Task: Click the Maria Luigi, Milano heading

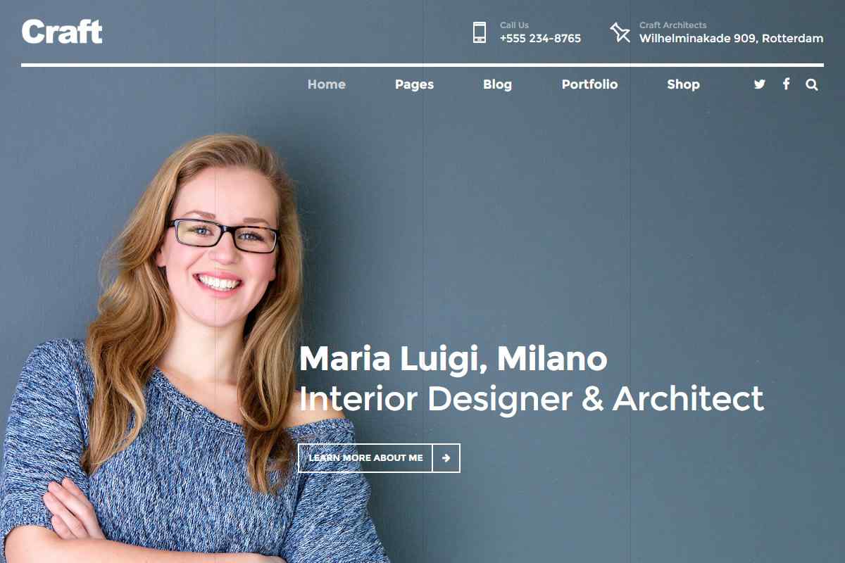Action: coord(453,358)
